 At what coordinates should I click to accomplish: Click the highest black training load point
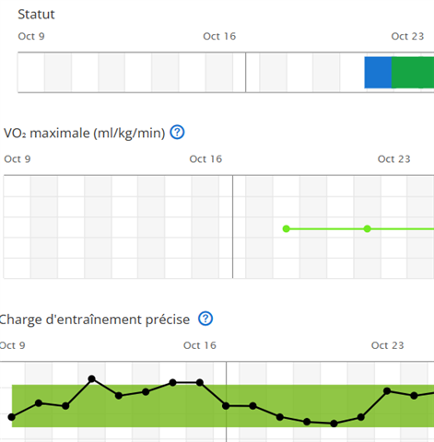click(92, 378)
